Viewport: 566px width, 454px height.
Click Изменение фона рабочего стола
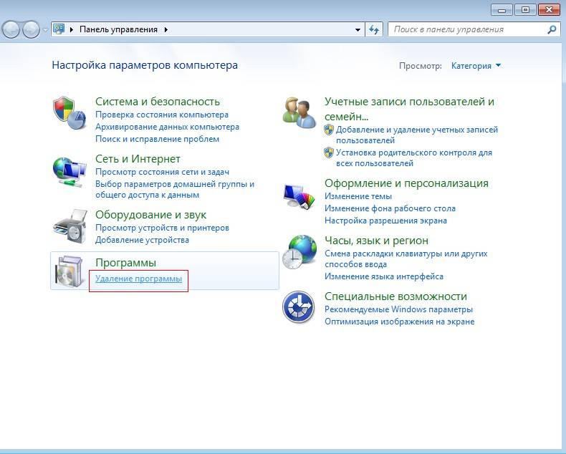pyautogui.click(x=390, y=208)
